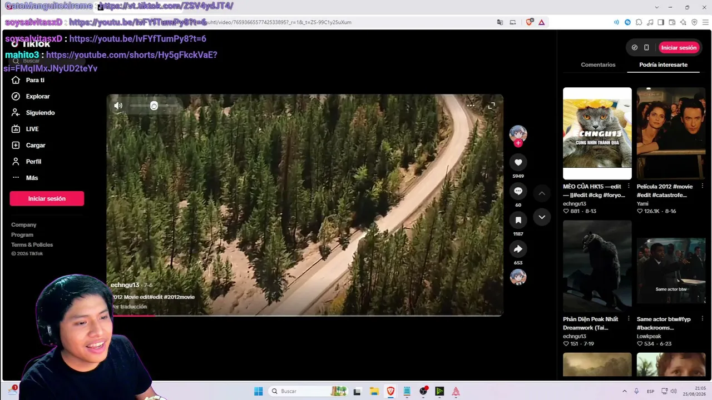Open options for the Same actor btw video

pos(703,319)
